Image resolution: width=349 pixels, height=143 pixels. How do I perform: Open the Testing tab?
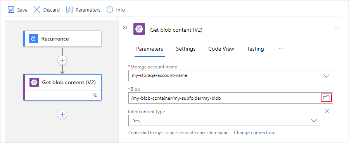(x=255, y=49)
